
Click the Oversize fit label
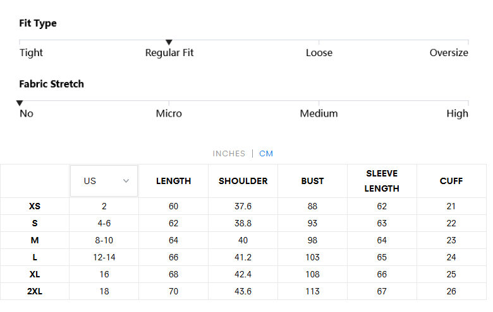449,53
